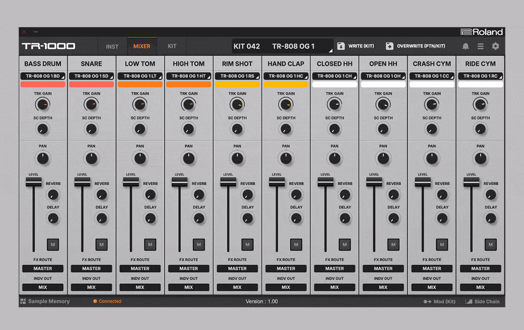Open Closed HH FX Route Master selector
The height and width of the screenshot is (330, 524).
click(x=334, y=269)
